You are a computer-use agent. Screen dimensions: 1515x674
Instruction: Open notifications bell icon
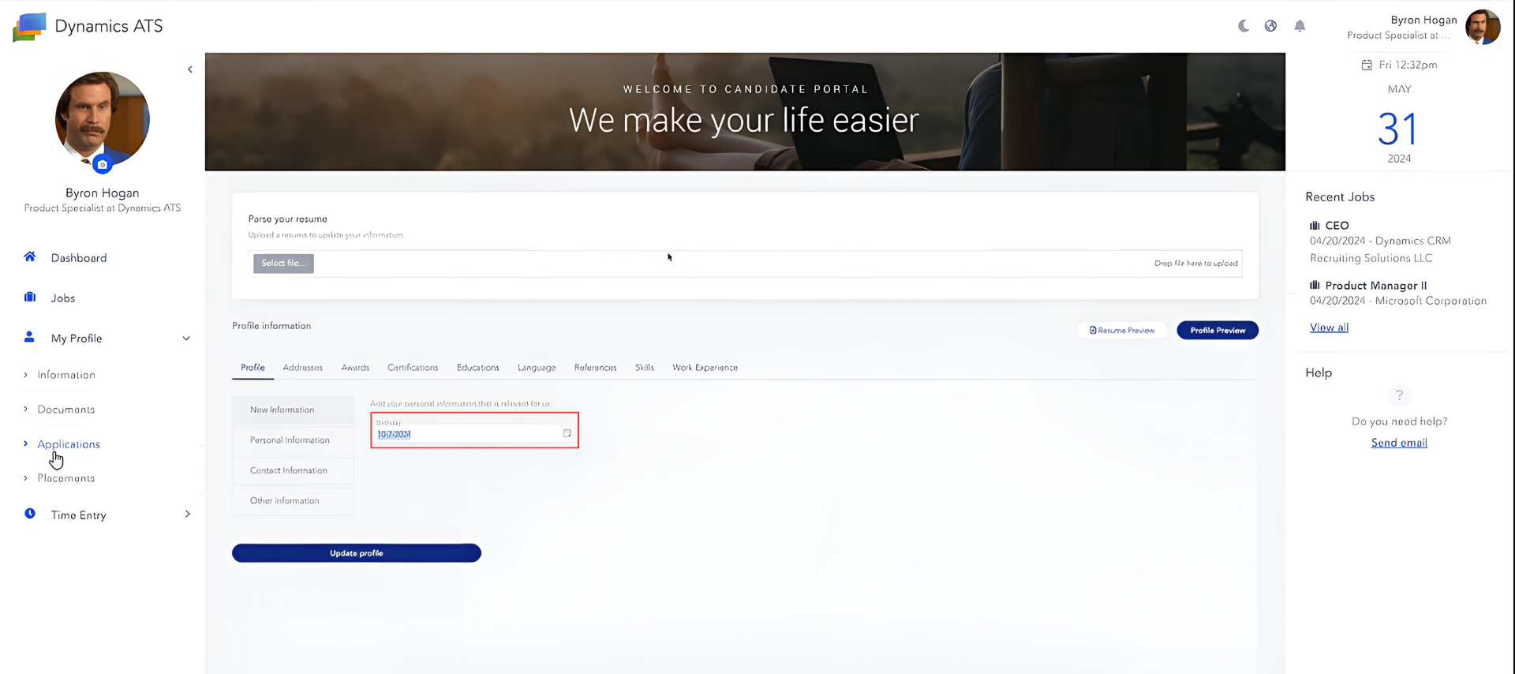pyautogui.click(x=1300, y=26)
